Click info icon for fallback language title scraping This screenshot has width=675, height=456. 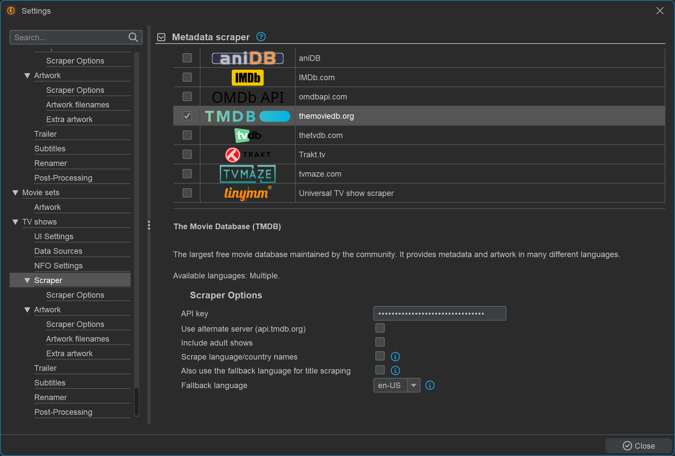[x=395, y=371]
